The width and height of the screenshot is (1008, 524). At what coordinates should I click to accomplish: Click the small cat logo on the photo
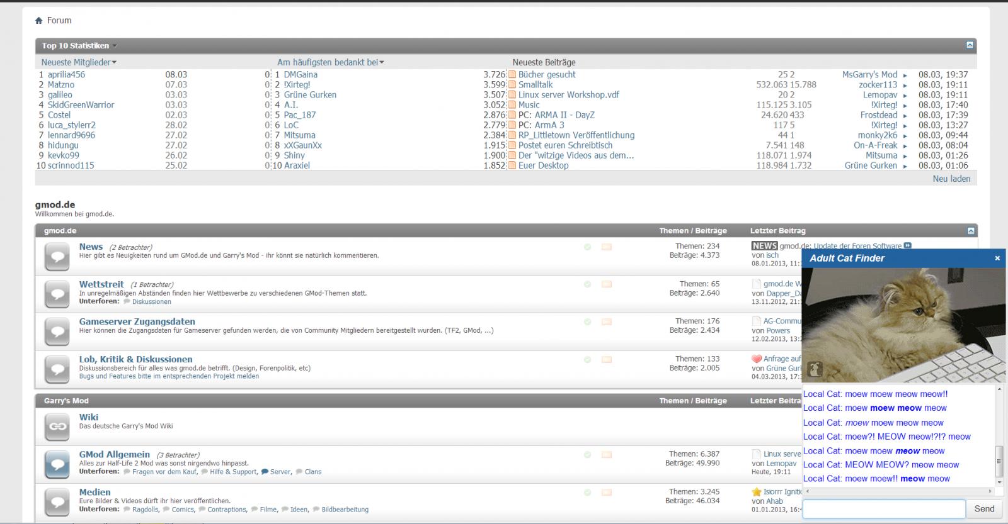coord(815,369)
